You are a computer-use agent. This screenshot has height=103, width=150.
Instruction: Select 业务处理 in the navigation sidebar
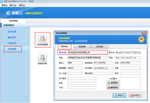tap(12, 32)
